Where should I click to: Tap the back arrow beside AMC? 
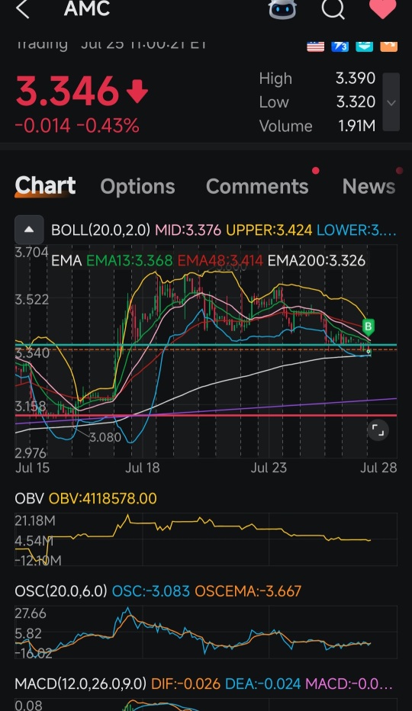(22, 8)
